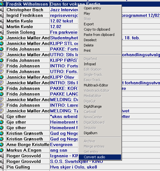Click speaker icon for Christopher Bach entry
Viewport: 160px width, 171px height.
click(x=2, y=10)
